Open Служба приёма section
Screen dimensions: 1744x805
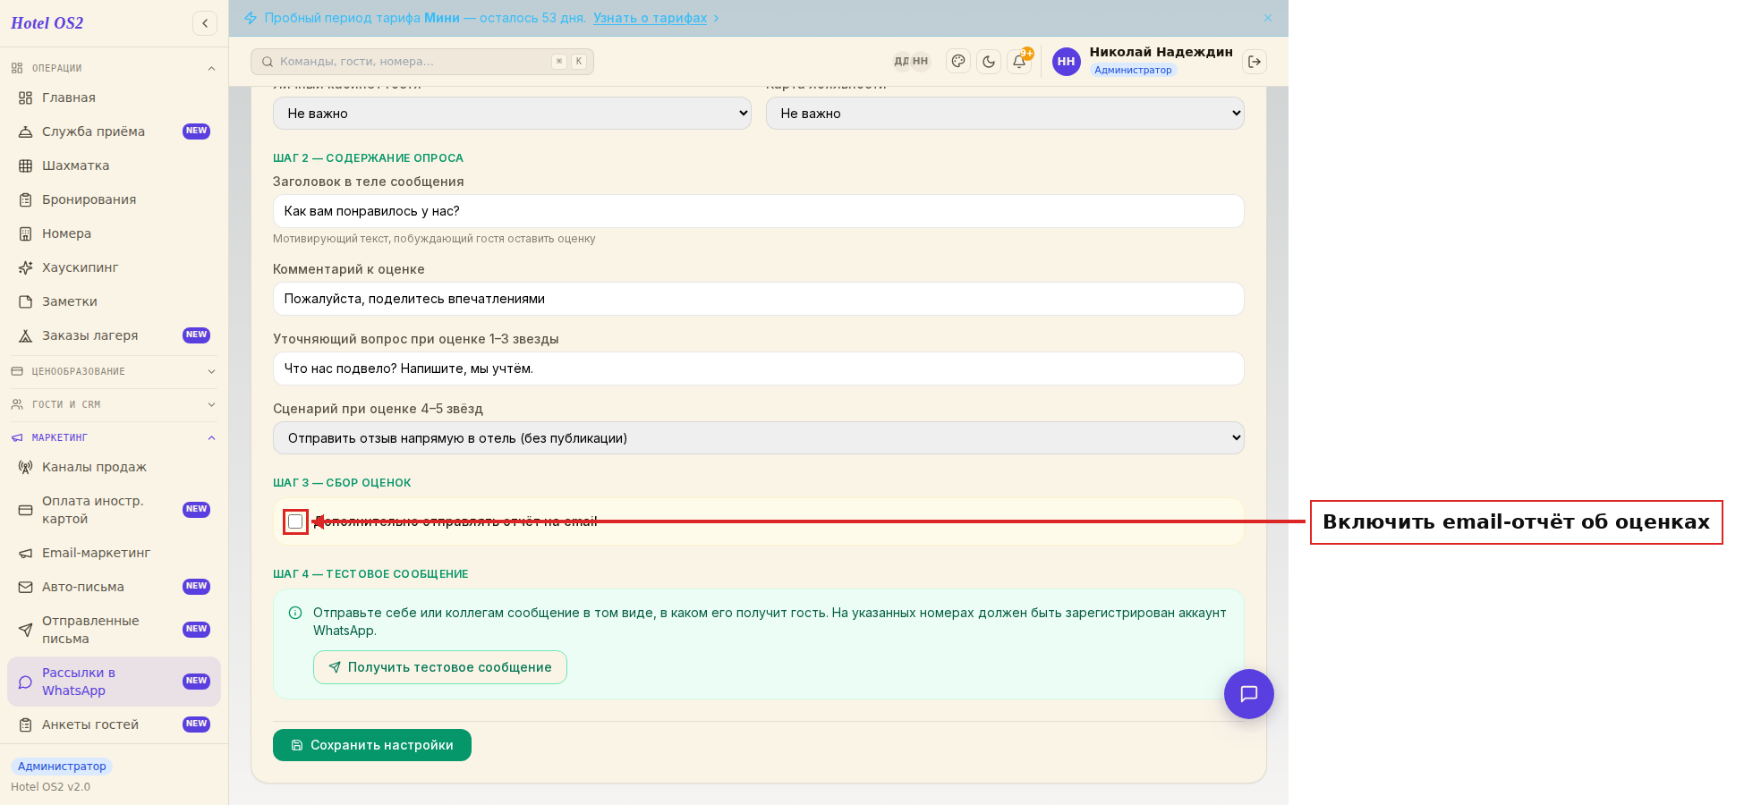point(114,131)
